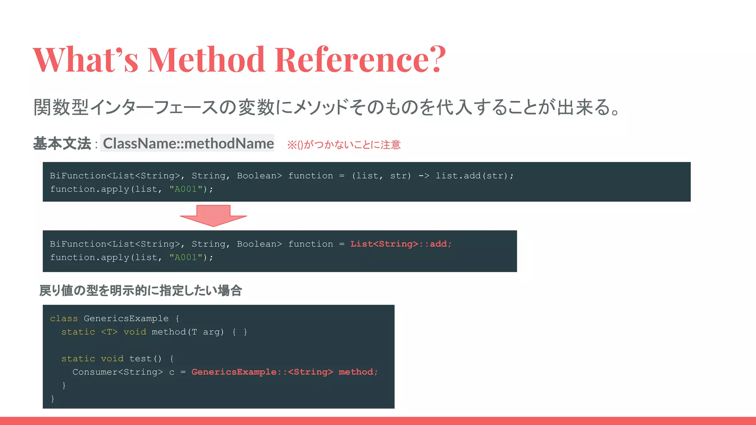Click the red GenericsExample::<String> method; reference
Screen dimensions: 756x425
coord(285,372)
